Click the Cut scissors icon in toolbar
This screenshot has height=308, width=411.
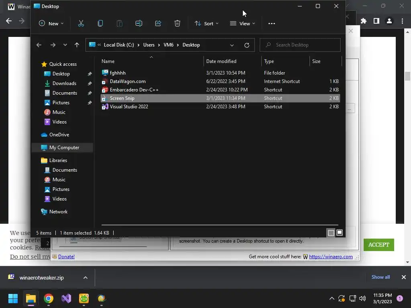click(x=81, y=23)
